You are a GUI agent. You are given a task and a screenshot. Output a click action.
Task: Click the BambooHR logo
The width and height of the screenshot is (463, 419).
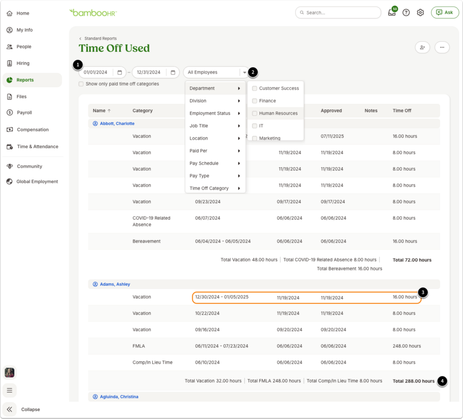(x=93, y=12)
